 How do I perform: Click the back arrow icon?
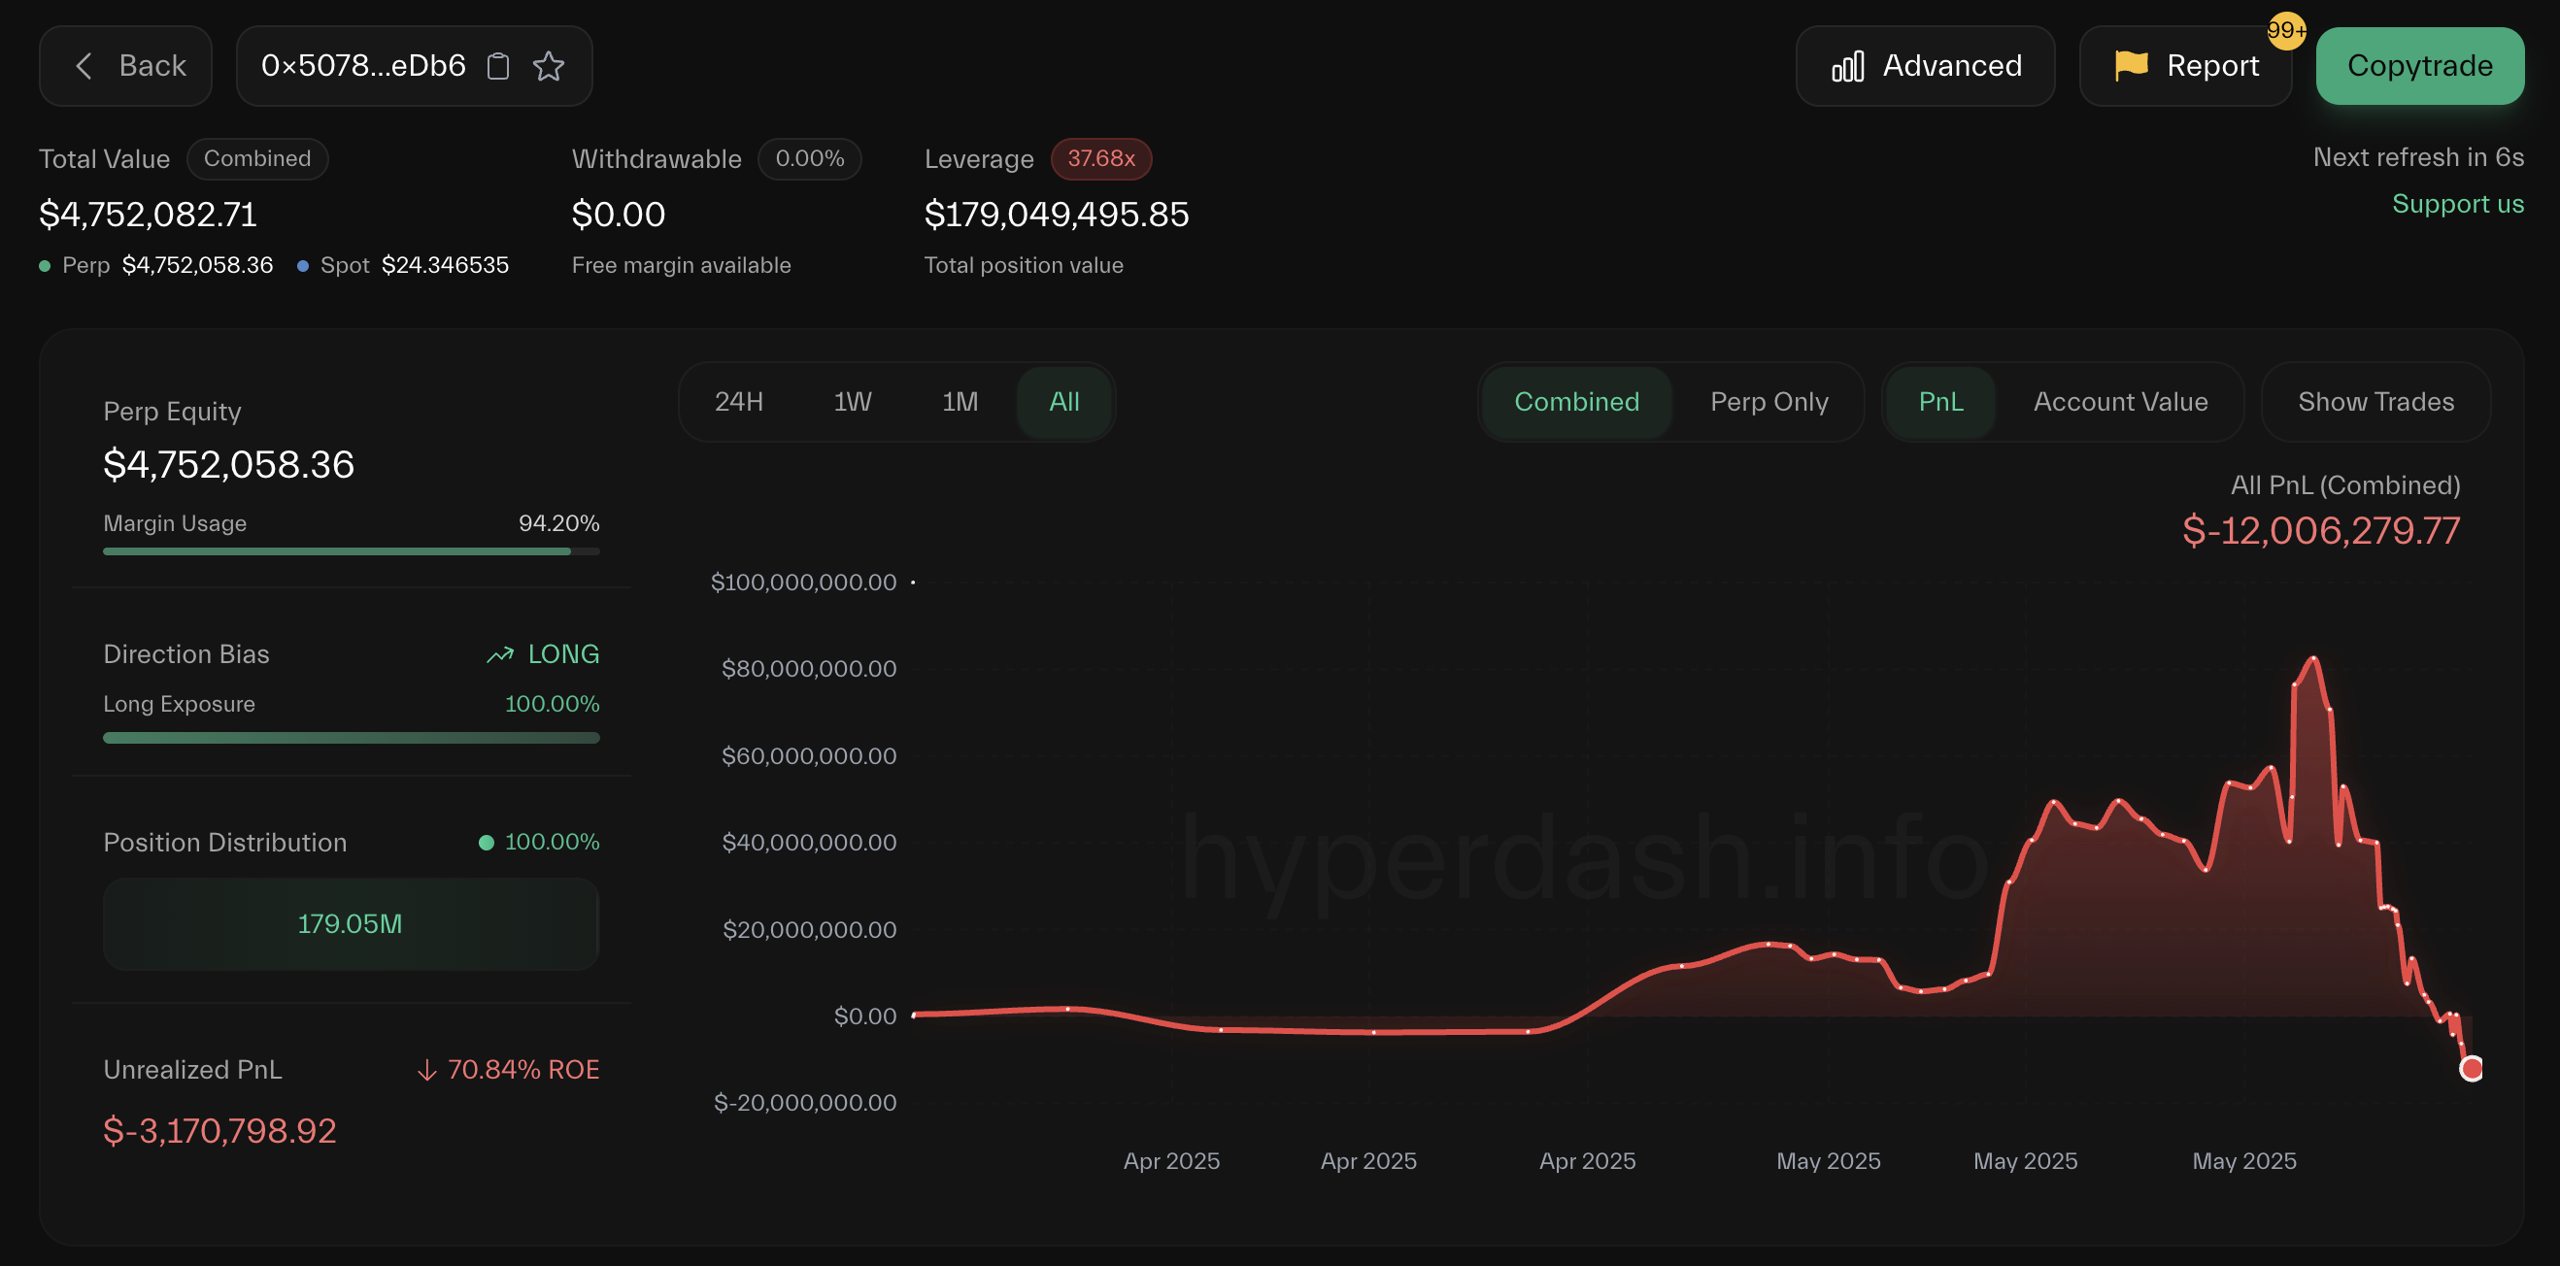tap(84, 66)
